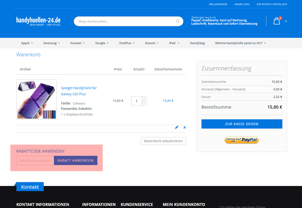Click the 'Versand (Allgemein - Versand)' row text

click(x=223, y=89)
